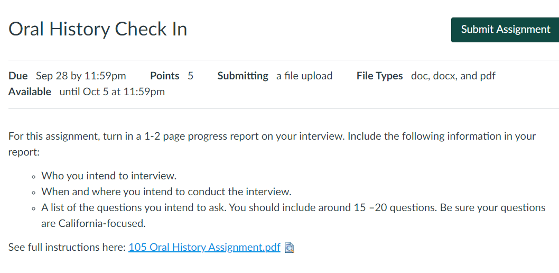
Task: Click the "are California-focused" line
Action: pyautogui.click(x=94, y=224)
